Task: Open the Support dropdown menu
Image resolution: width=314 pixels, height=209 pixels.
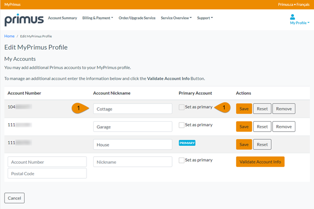Action: pyautogui.click(x=205, y=18)
